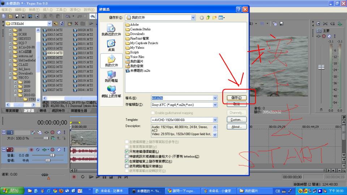Toggle save project markers in media file
347x195 pixels.
(x=127, y=161)
